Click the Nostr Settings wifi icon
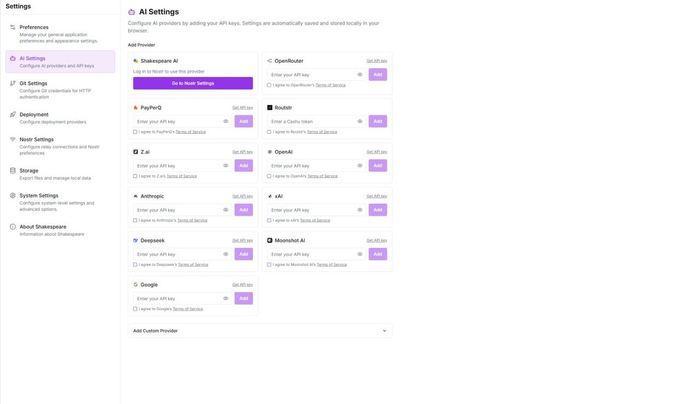This screenshot has width=699, height=404. click(13, 140)
